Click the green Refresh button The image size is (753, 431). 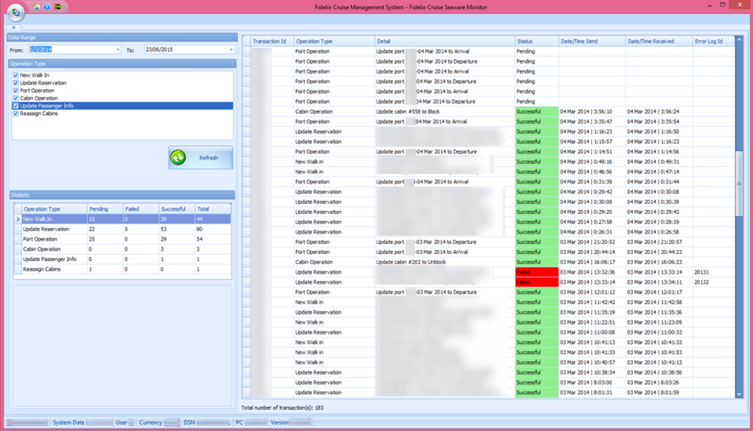click(x=201, y=158)
